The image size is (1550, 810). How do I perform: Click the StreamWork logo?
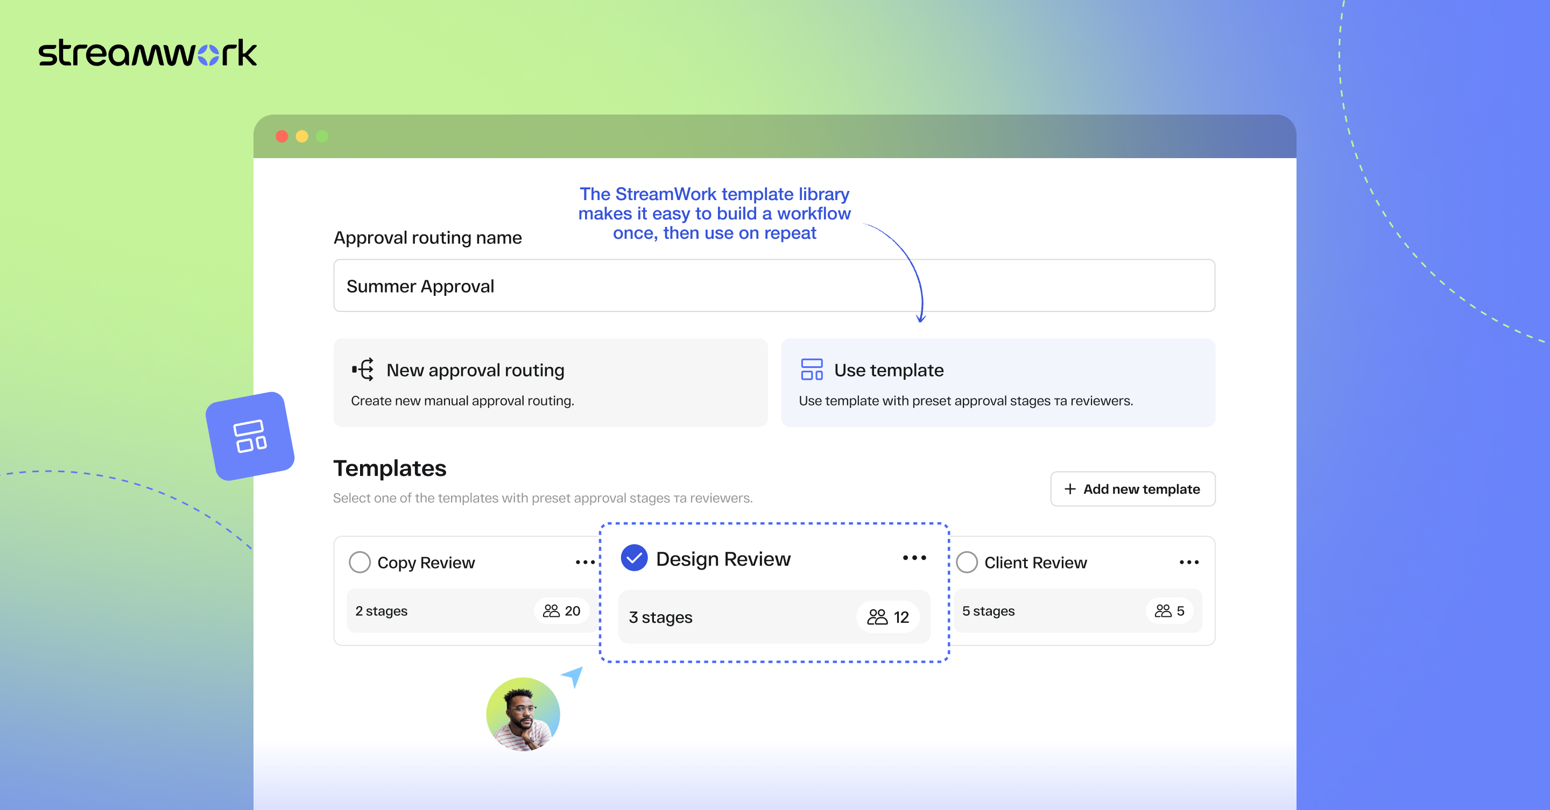147,53
